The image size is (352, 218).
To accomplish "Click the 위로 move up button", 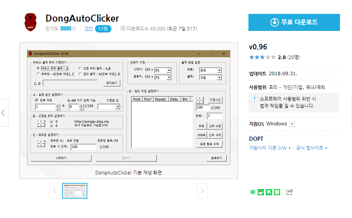I will [x=201, y=126].
